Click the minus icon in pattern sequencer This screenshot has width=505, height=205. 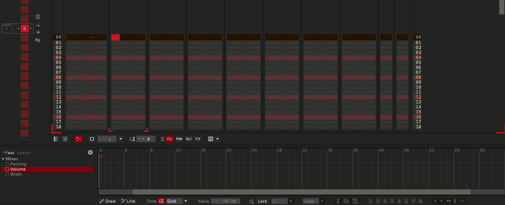coord(38,26)
